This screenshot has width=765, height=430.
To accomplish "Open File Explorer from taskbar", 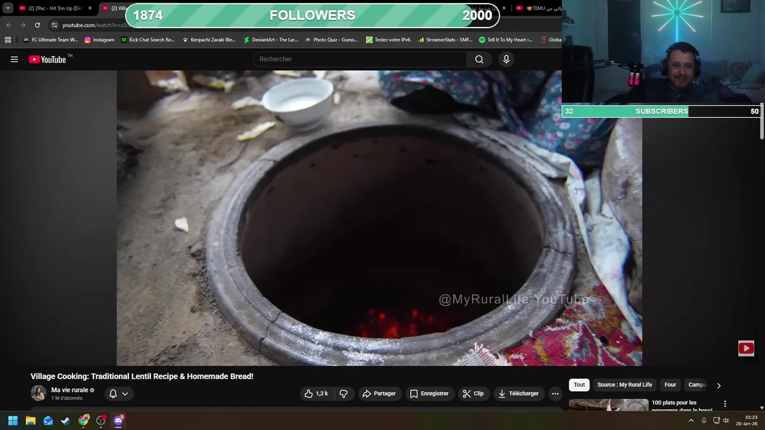I will point(30,420).
